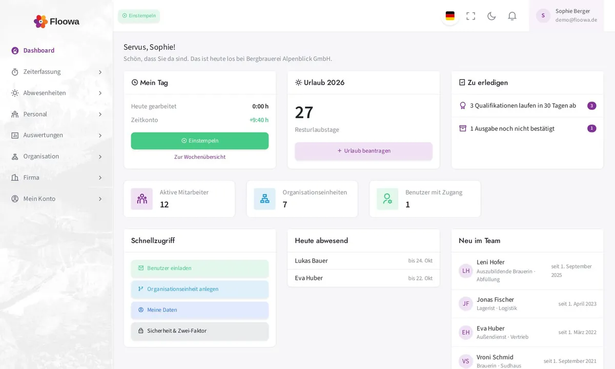The image size is (615, 369).
Task: Click Jonas Fischer name in Neu im Team
Action: (x=495, y=299)
